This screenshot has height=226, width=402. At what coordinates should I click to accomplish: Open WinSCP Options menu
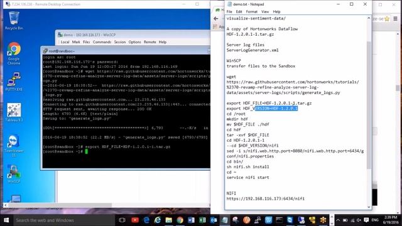134,42
